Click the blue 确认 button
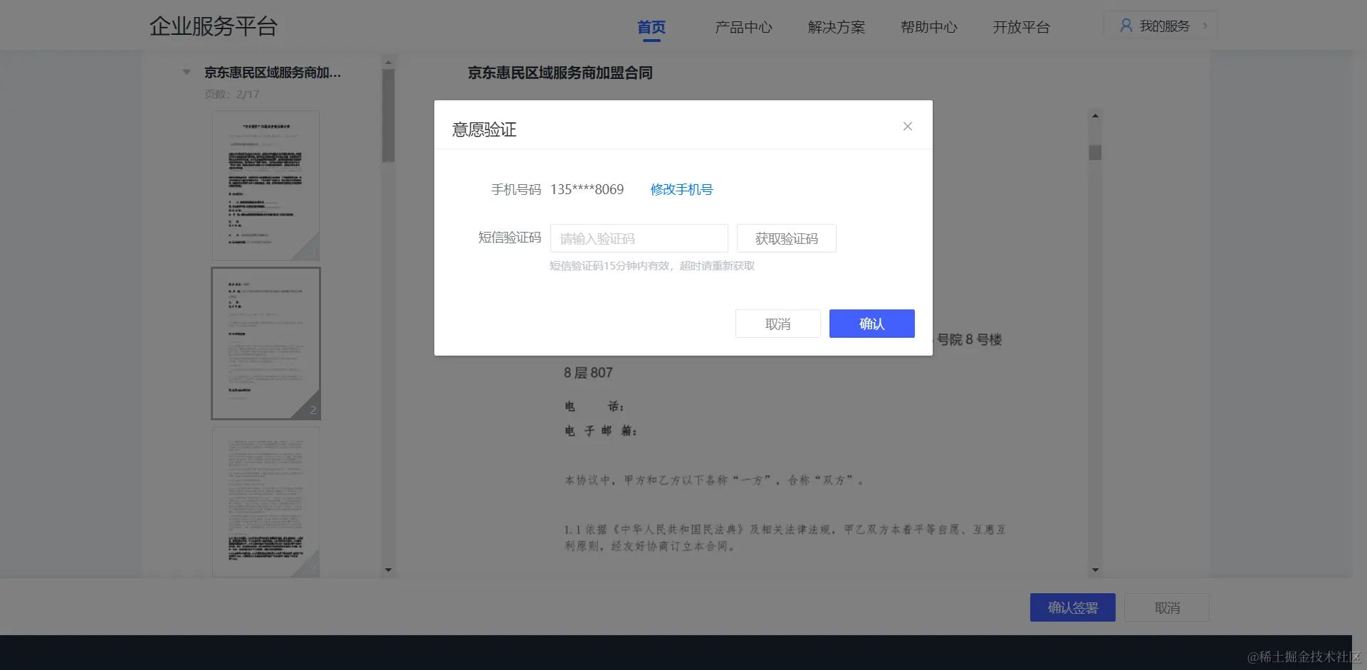1367x670 pixels. tap(871, 324)
